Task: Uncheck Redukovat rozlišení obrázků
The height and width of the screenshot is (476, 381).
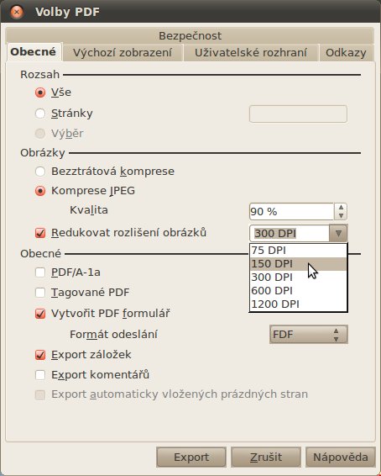Action: click(x=40, y=233)
